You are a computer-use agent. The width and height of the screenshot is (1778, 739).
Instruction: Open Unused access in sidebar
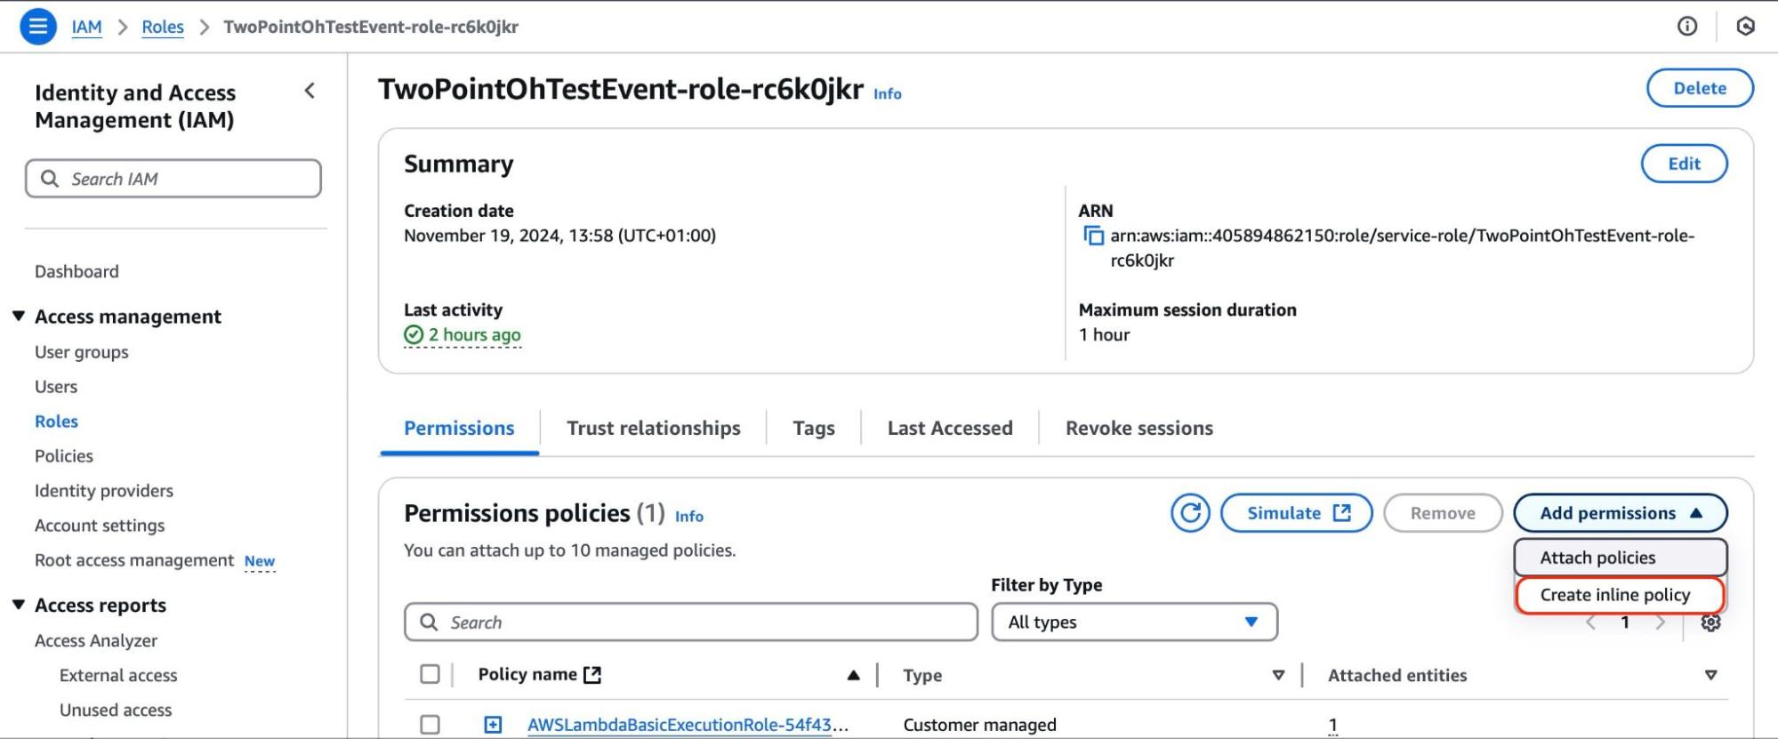coord(116,710)
